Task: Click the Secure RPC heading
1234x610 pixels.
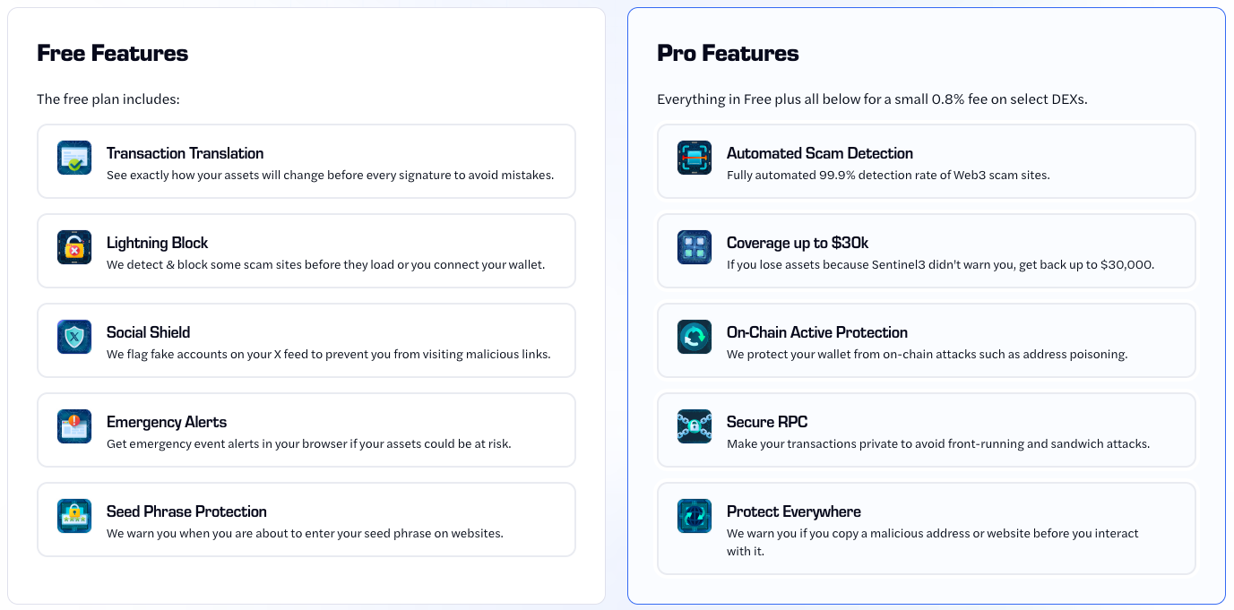Action: click(x=767, y=422)
